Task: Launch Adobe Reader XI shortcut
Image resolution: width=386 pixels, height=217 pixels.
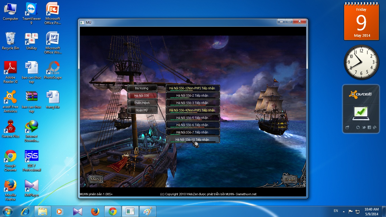Action: click(x=10, y=72)
